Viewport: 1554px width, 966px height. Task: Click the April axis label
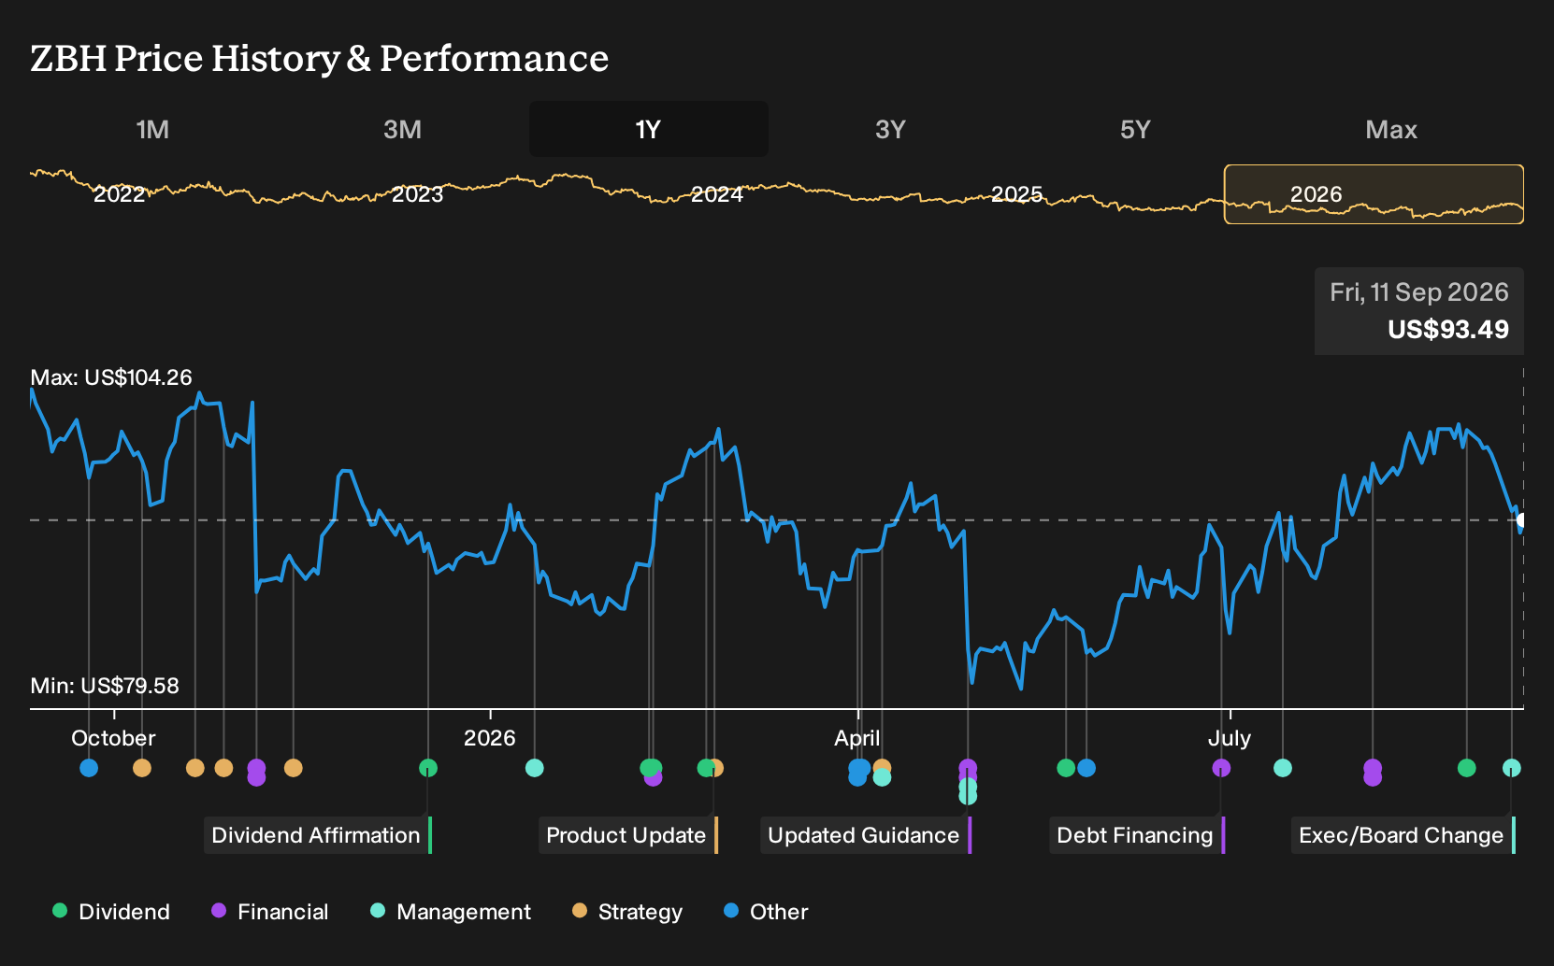tap(857, 738)
